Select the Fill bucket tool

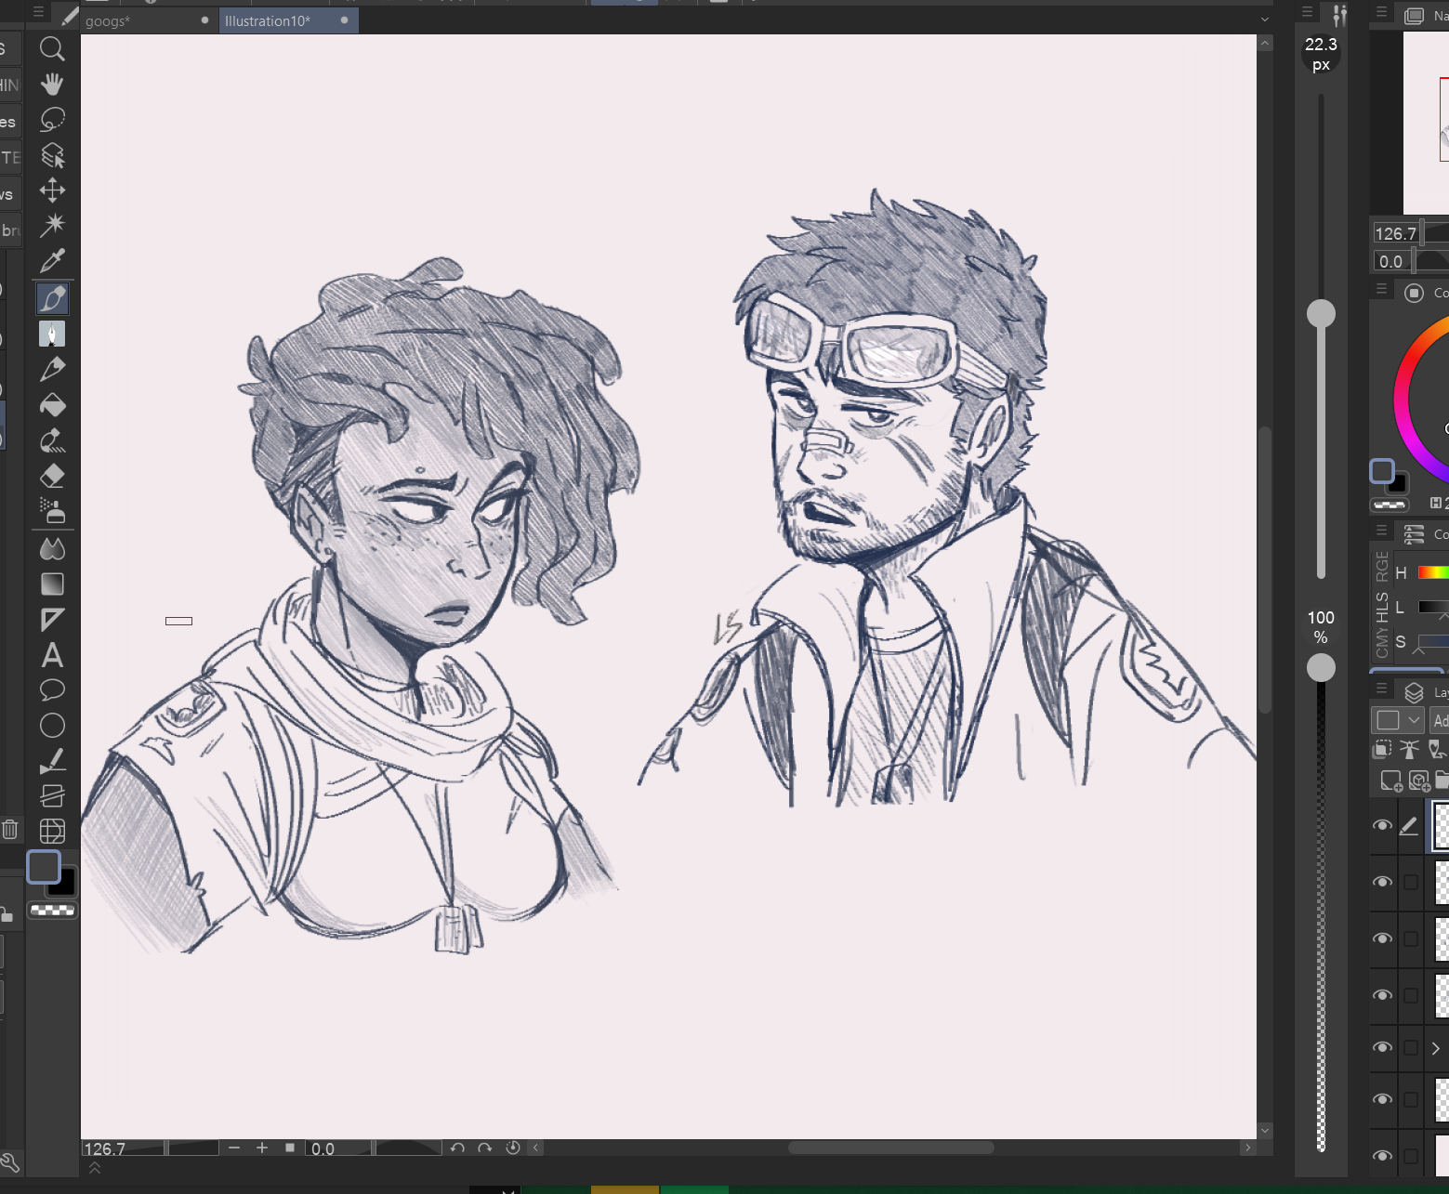52,405
